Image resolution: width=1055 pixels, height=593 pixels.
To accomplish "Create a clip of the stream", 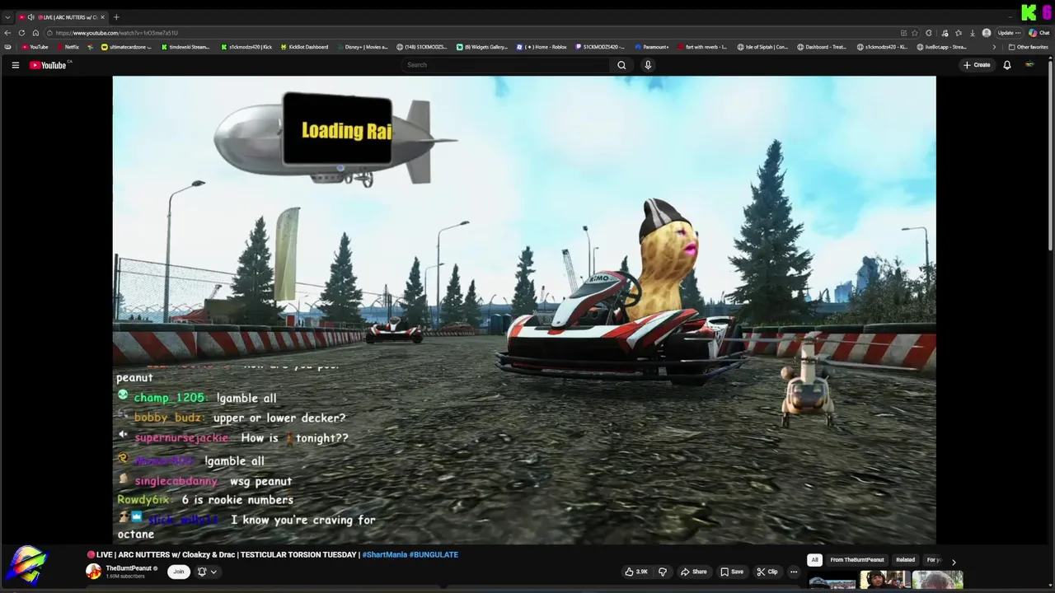I will click(767, 572).
